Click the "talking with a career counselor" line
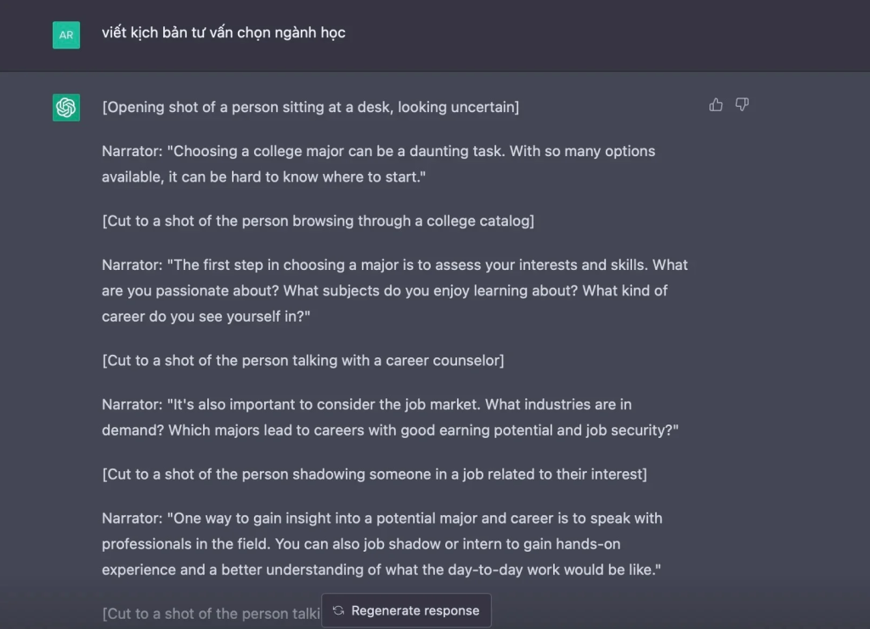The image size is (870, 629). point(302,360)
